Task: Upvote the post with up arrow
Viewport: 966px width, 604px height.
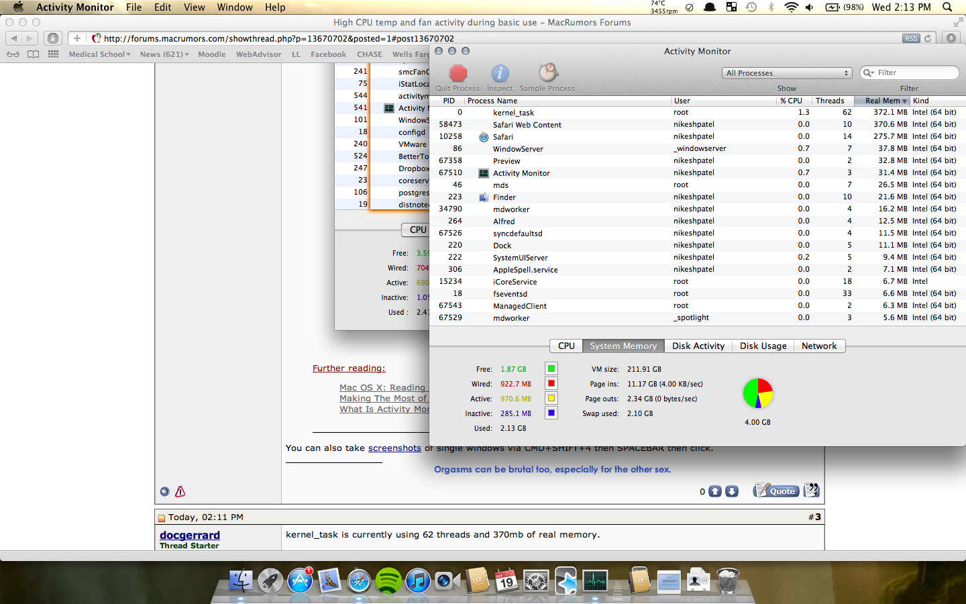Action: click(x=715, y=491)
